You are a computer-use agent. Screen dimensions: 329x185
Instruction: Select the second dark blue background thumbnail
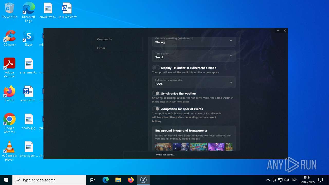[x=181, y=147]
